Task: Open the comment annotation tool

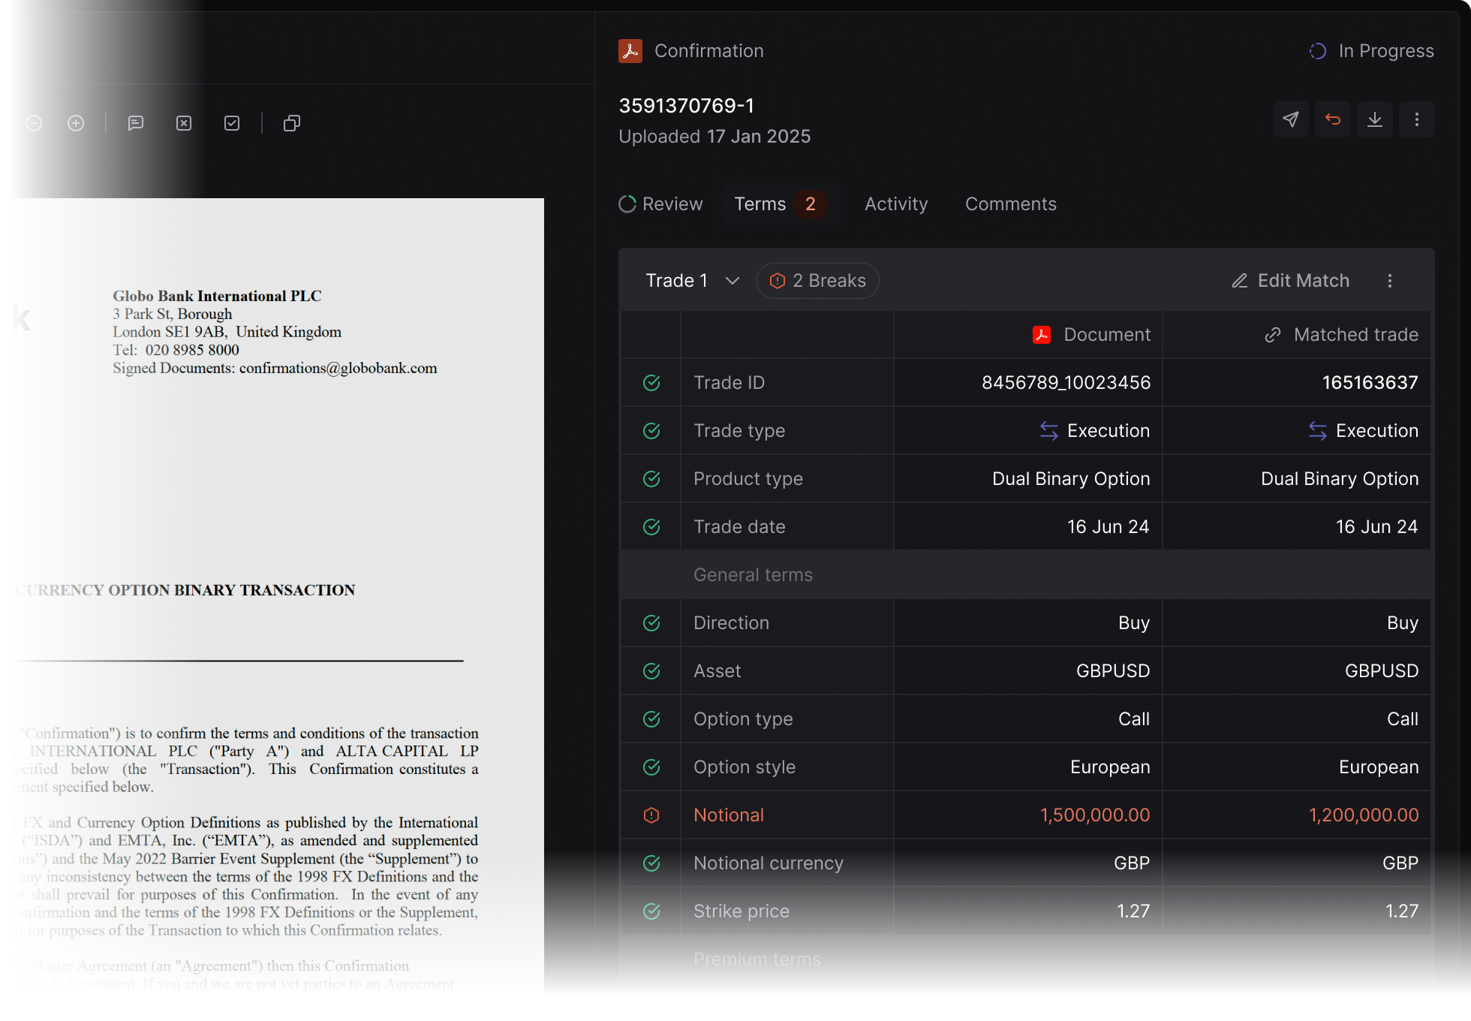Action: click(136, 123)
